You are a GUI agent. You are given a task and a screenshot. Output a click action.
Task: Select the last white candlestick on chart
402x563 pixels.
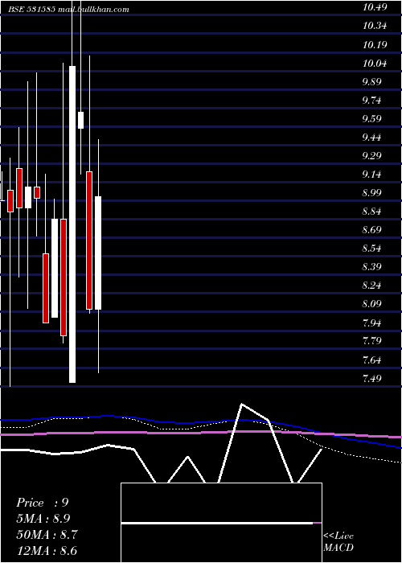tap(98, 253)
